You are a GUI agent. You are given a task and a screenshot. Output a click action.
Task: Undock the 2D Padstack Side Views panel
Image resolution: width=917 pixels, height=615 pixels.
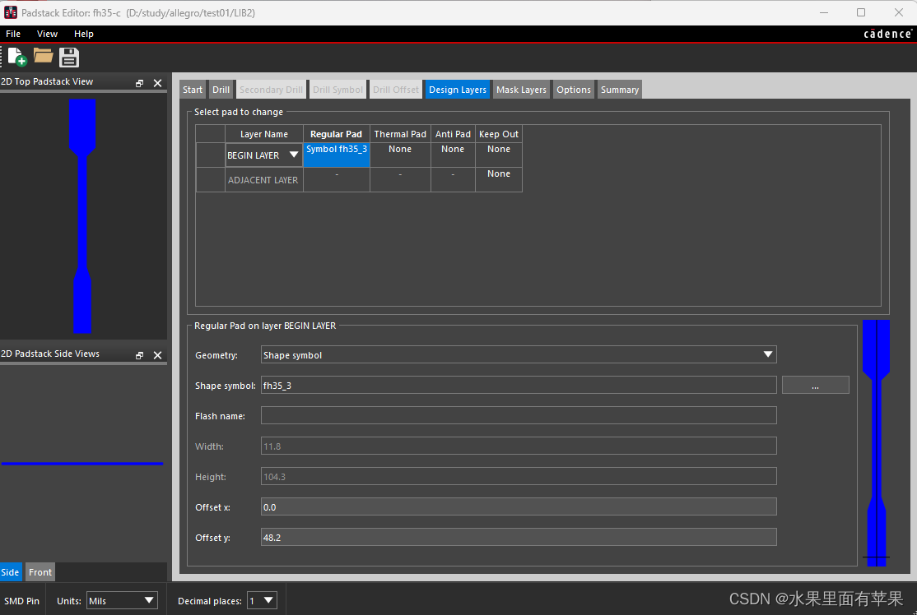[140, 355]
